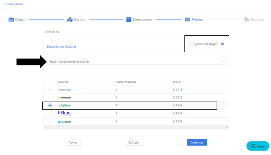
Task: Click the Volver button
Action: (73, 143)
